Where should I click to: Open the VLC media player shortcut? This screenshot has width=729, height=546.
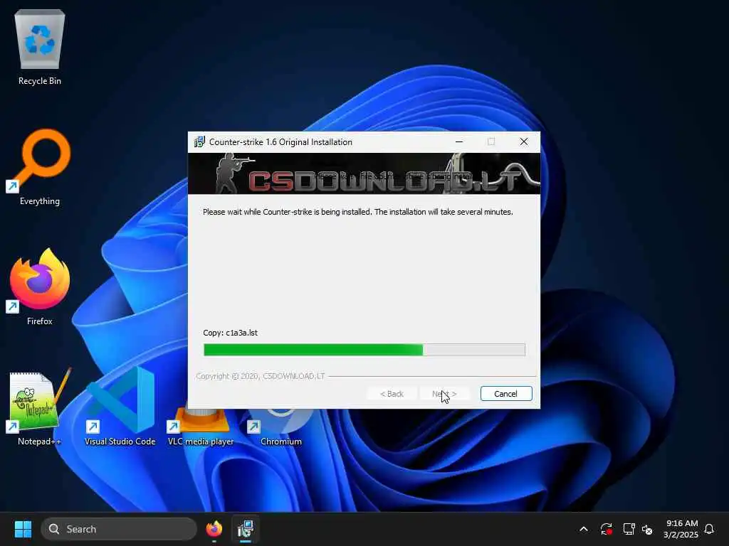pos(200,427)
